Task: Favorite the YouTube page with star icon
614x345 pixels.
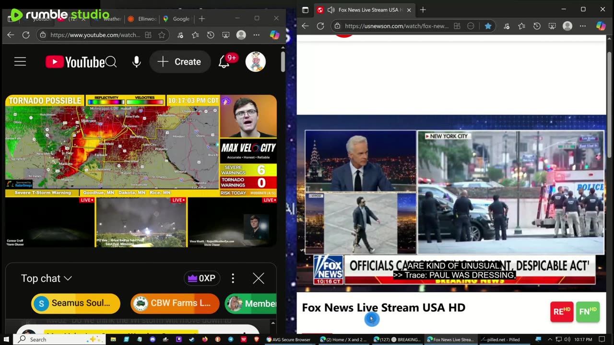Action: point(162,35)
